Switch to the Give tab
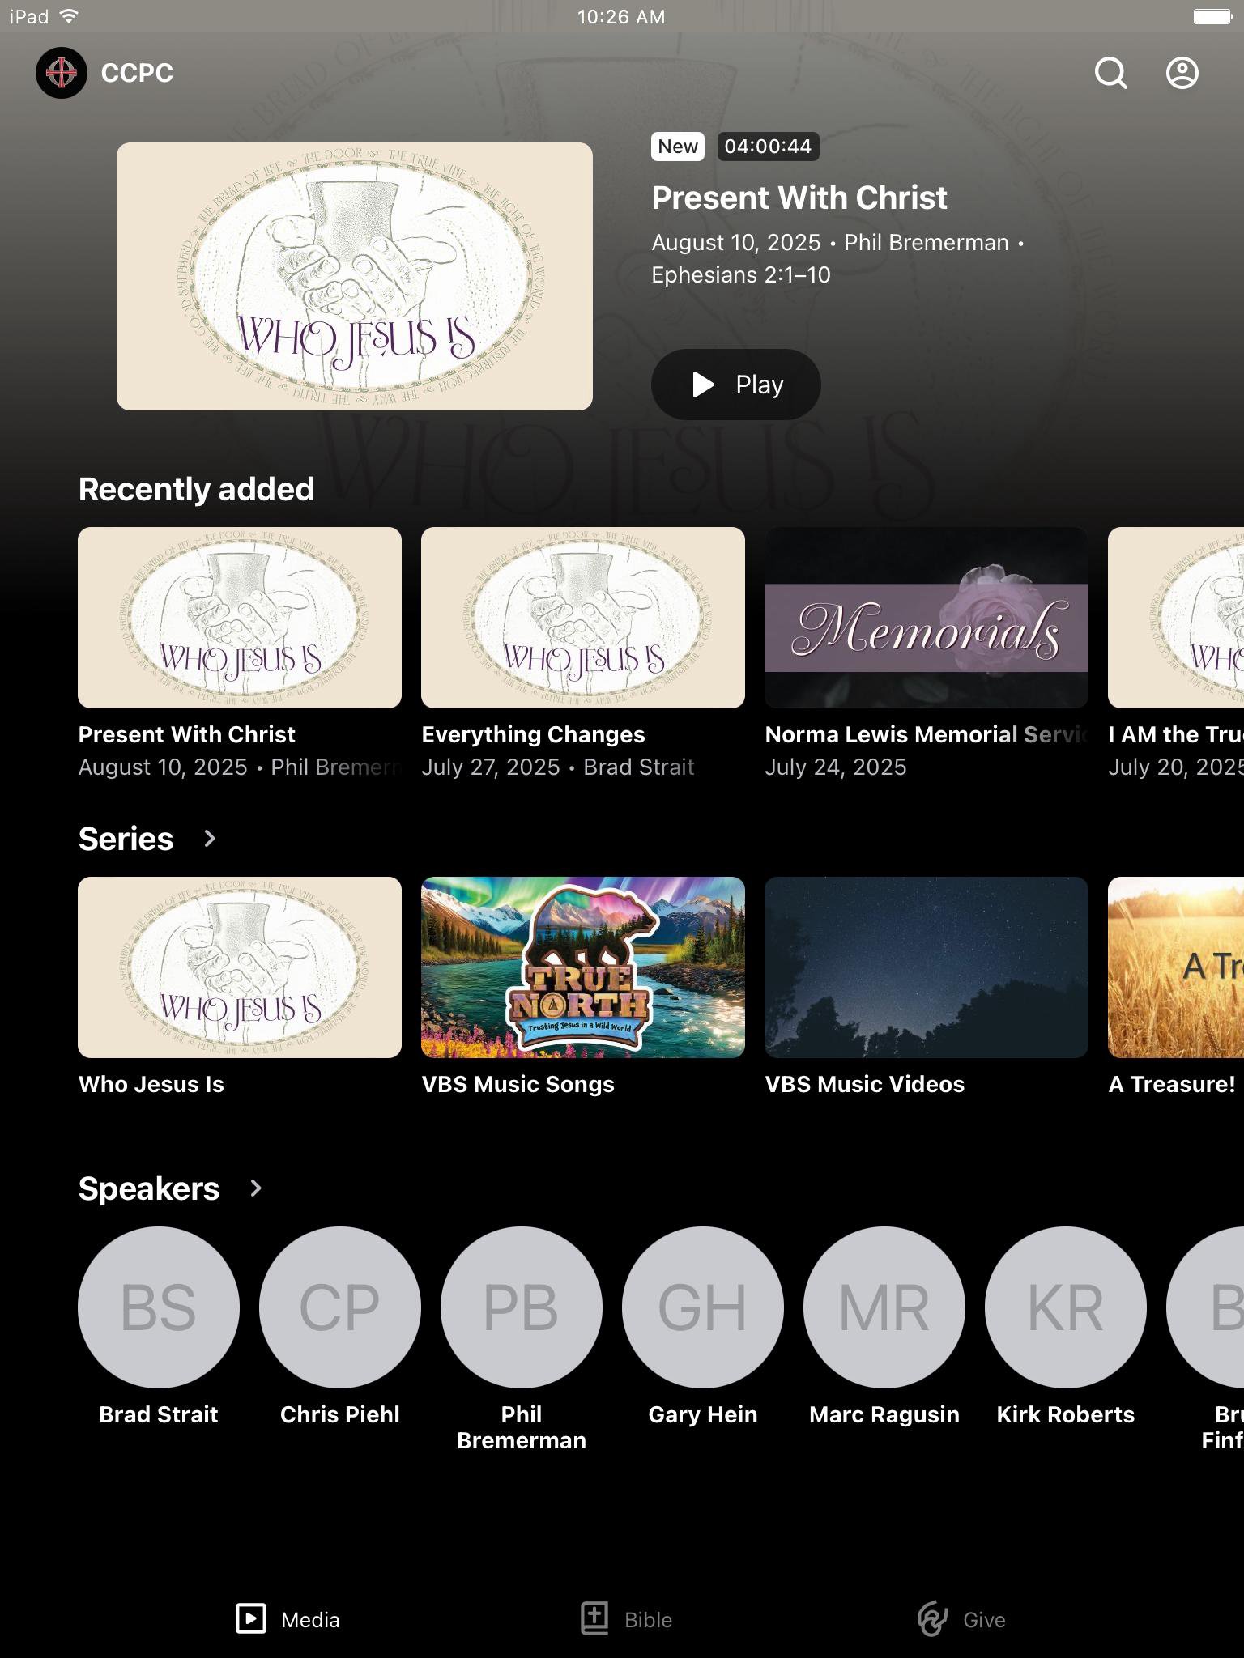Screen dimensions: 1244x1658 pos(962,1619)
